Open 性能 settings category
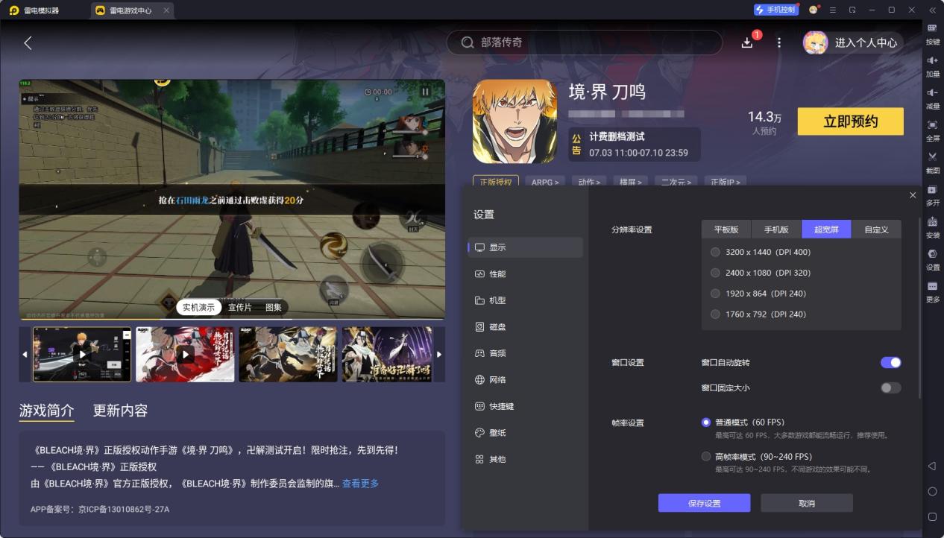The height and width of the screenshot is (538, 944). (526, 274)
